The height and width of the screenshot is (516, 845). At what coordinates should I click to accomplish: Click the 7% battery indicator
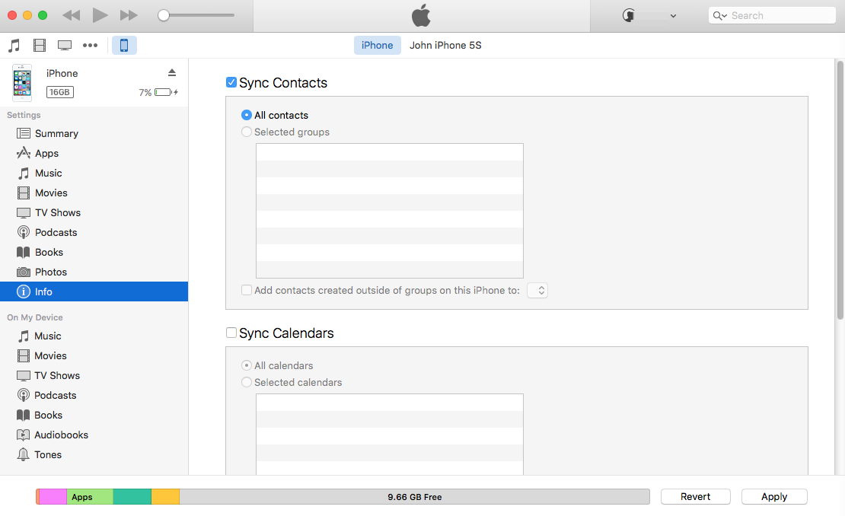158,93
